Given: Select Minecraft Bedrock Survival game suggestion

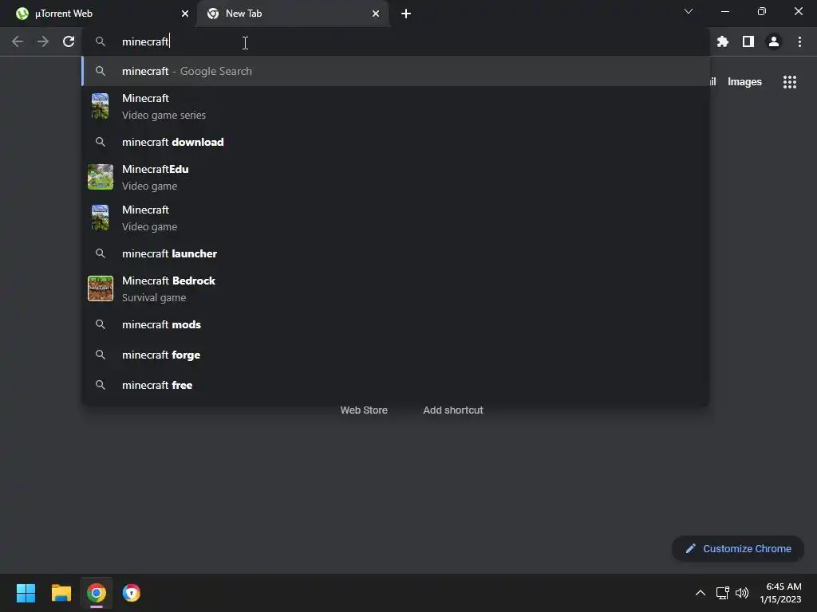Looking at the screenshot, I should (396, 288).
